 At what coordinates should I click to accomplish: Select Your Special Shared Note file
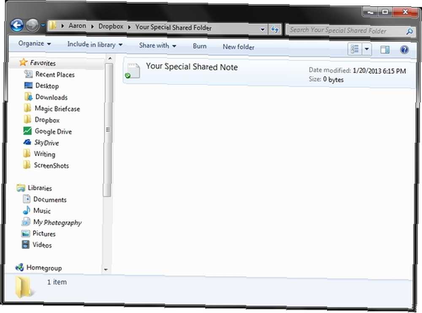coord(269,73)
